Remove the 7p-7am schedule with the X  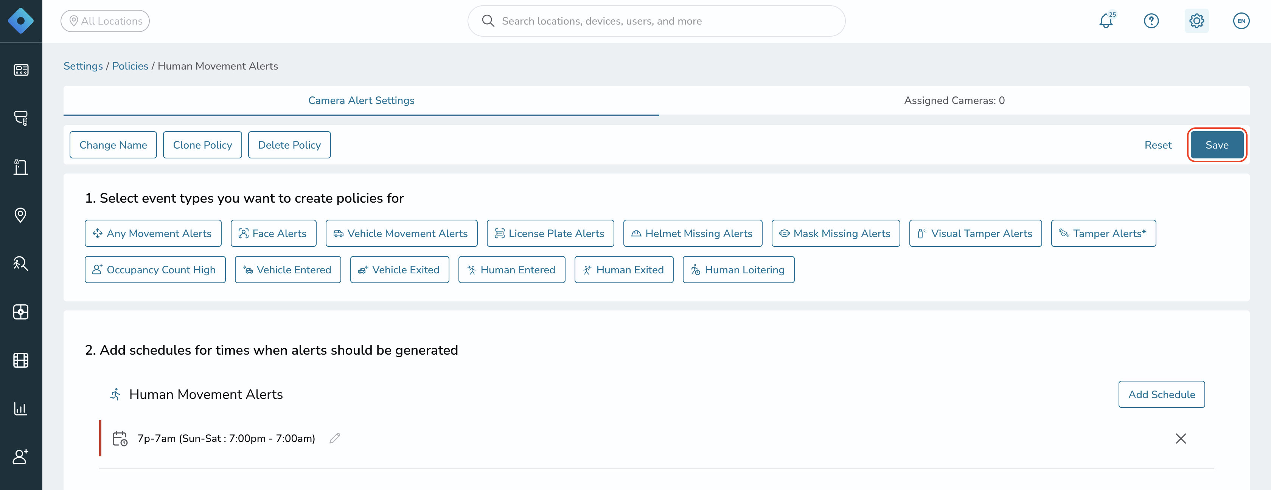tap(1181, 438)
